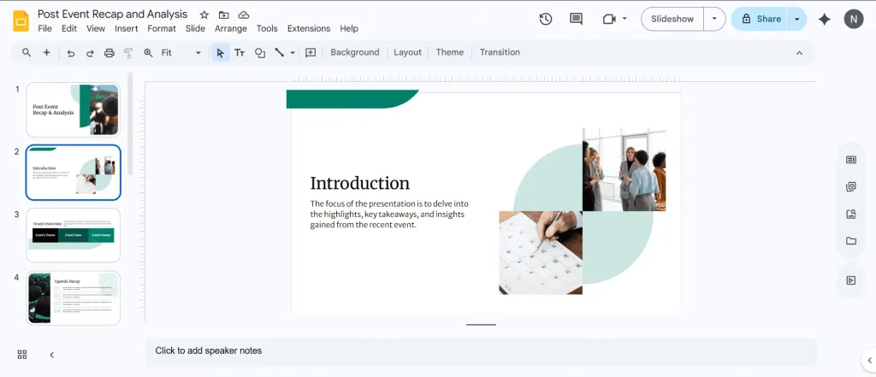Viewport: 876px width, 377px height.
Task: Open account avatar N
Action: click(854, 19)
